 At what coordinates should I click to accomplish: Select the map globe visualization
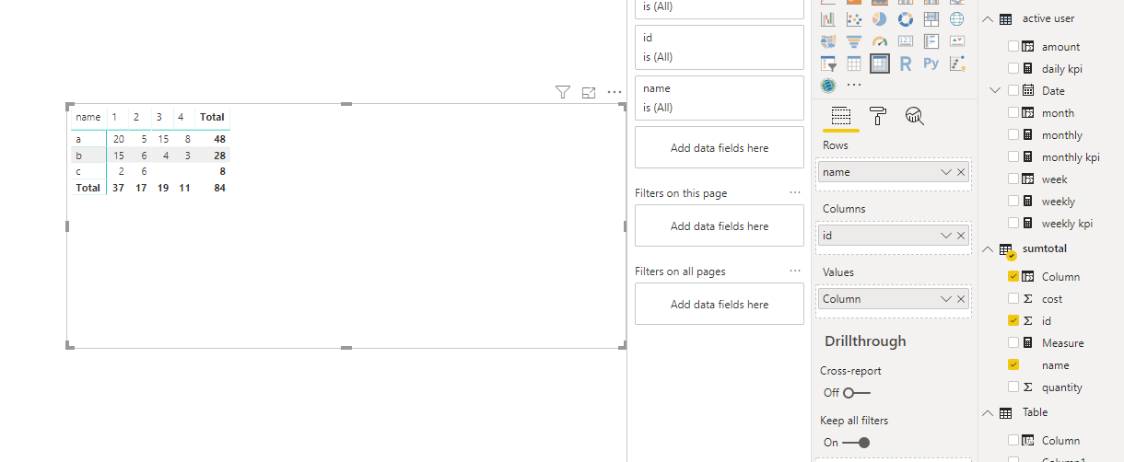[957, 18]
